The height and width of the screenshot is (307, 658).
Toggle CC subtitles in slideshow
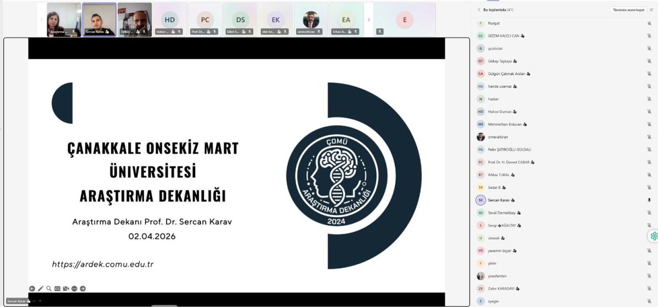click(58, 288)
